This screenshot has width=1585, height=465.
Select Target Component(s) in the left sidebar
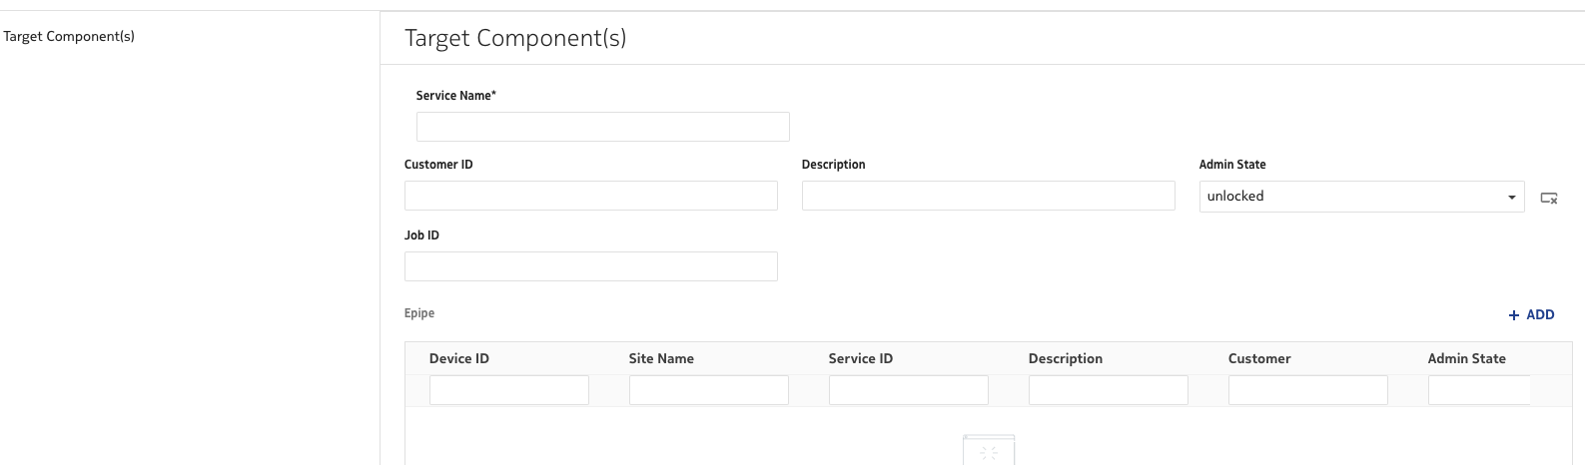[69, 37]
